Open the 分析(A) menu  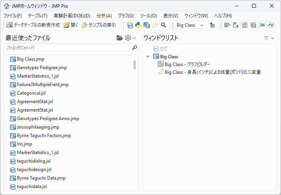(x=104, y=16)
